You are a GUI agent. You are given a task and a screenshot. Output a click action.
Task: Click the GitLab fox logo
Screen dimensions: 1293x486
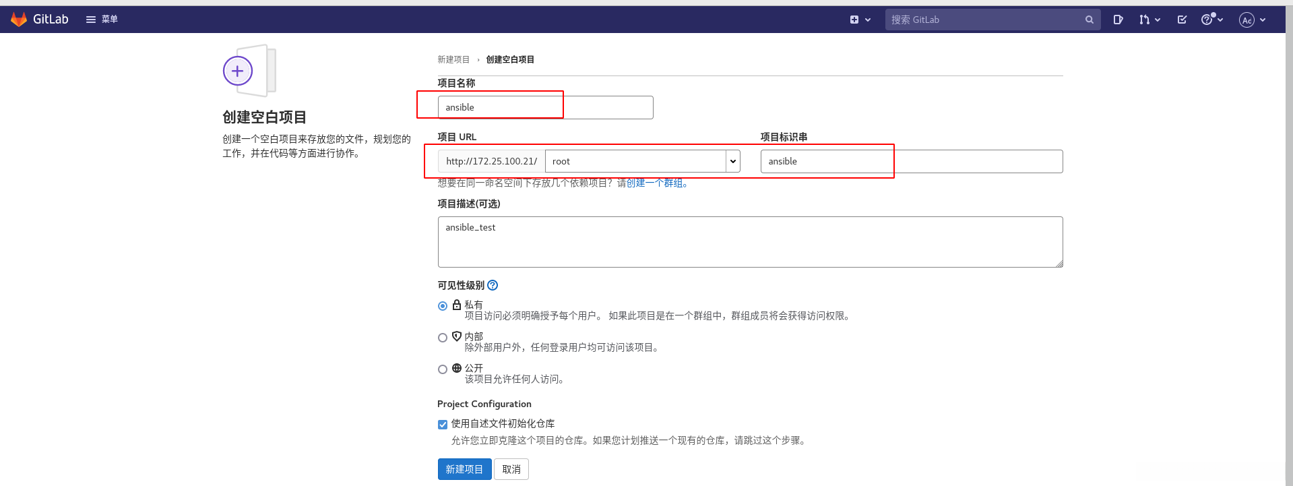click(19, 20)
